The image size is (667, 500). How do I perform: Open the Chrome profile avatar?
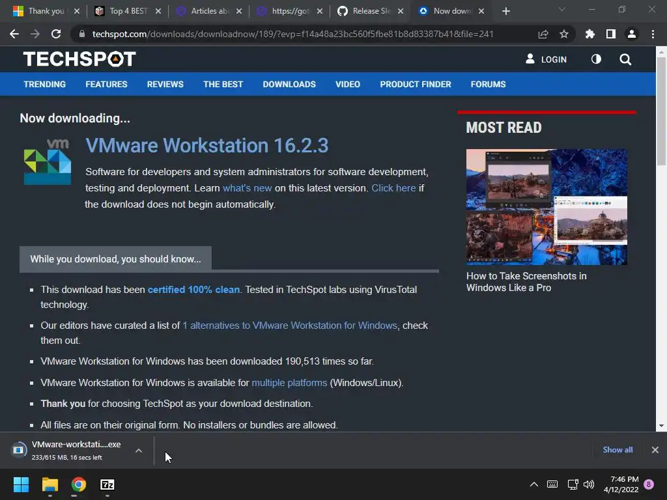point(632,34)
